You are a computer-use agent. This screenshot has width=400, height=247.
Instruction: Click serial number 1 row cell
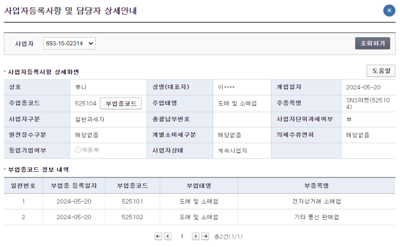(23, 202)
